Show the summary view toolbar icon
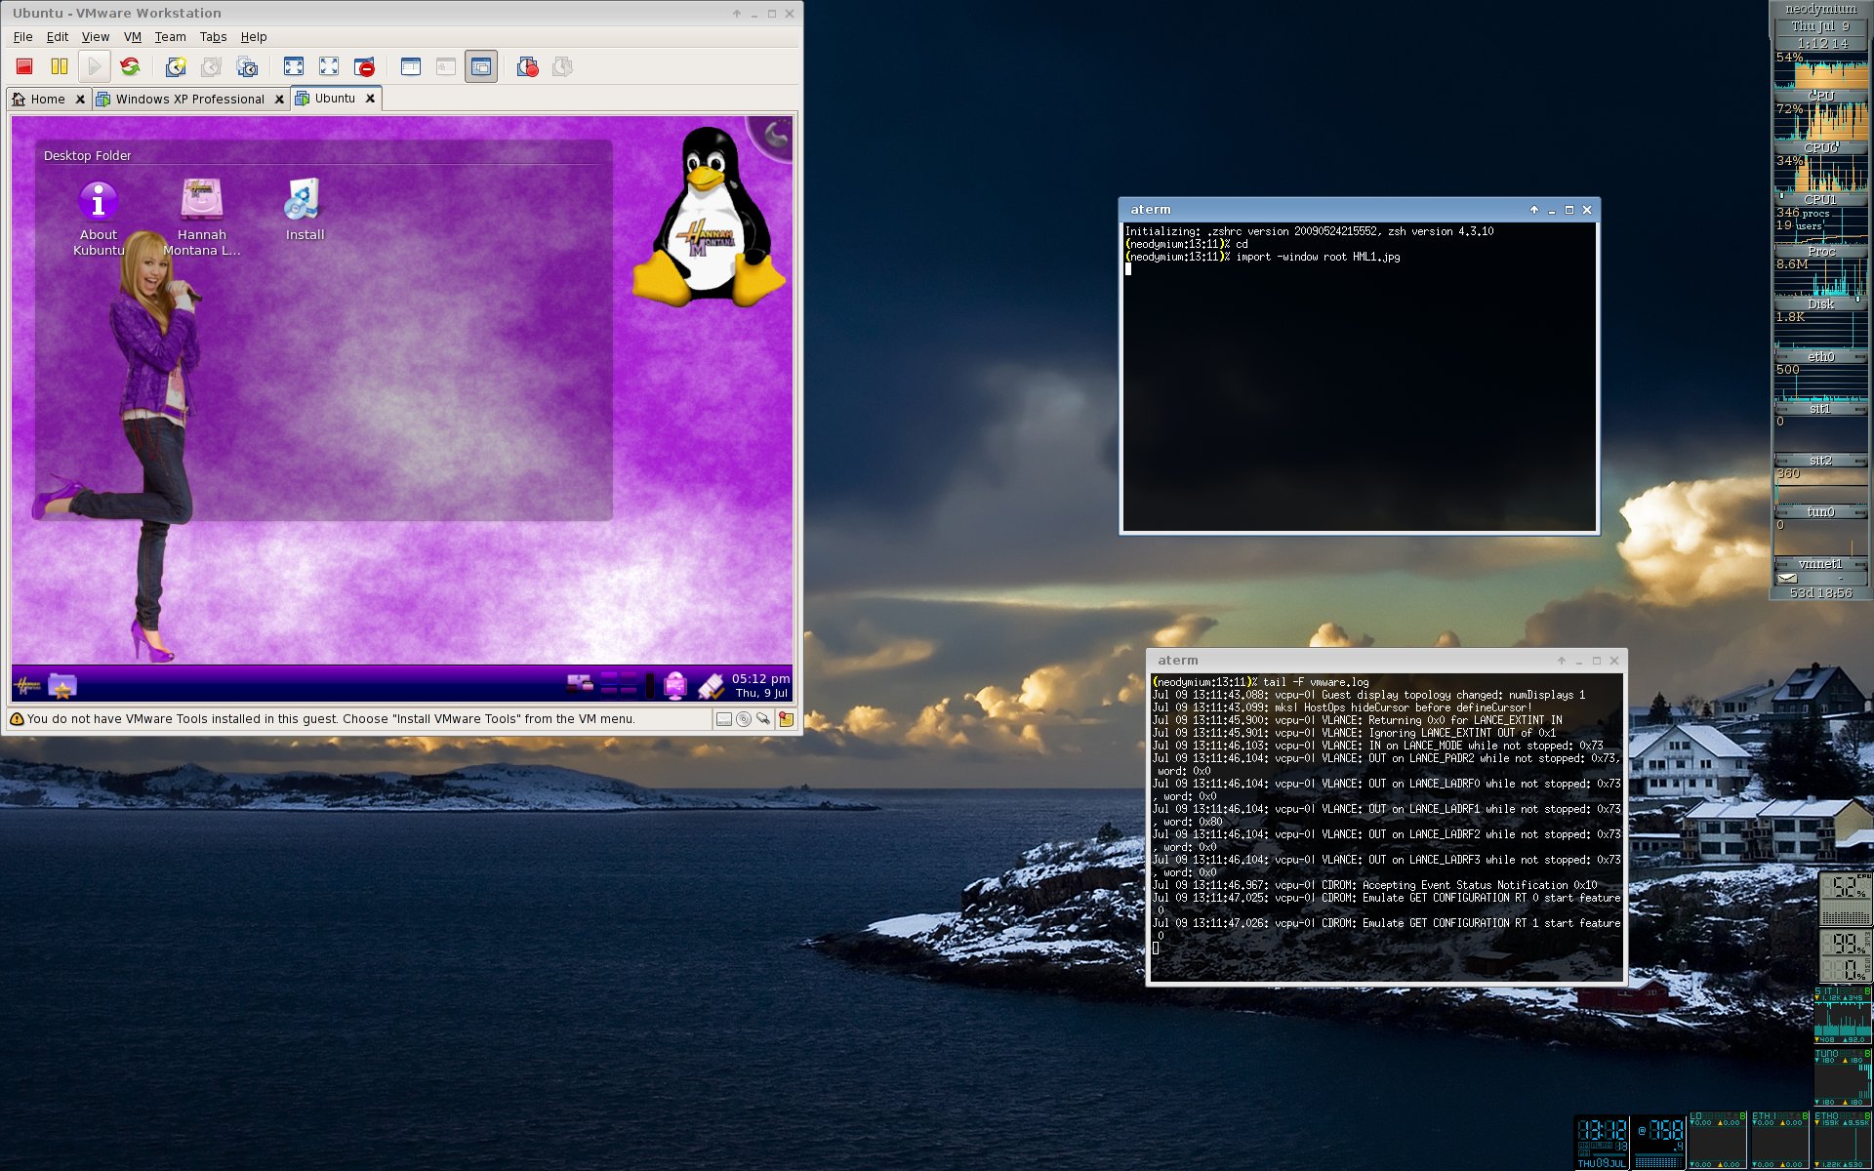The image size is (1874, 1171). (x=410, y=66)
